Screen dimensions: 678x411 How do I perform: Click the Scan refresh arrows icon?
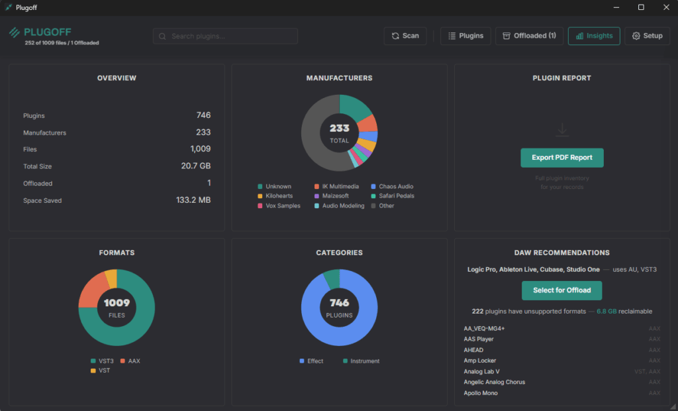click(395, 36)
